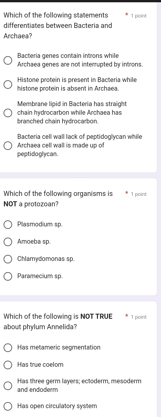Image resolution: width=161 pixels, height=417 pixels.
Task: Pick Paramecium sp. radio button
Action: click(8, 276)
